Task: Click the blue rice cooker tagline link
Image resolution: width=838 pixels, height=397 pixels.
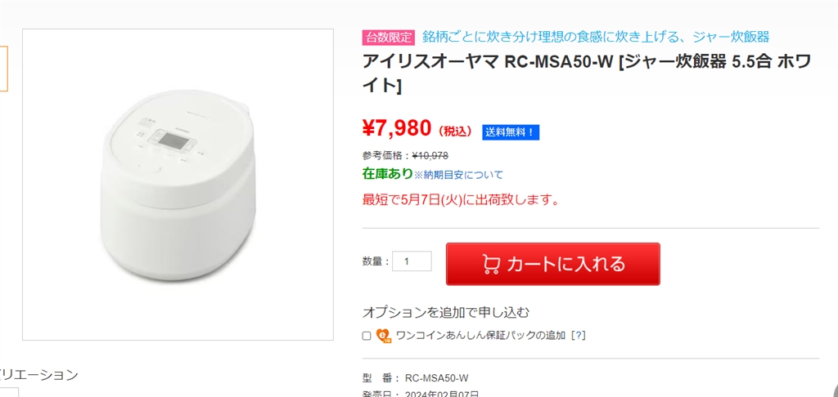Action: [x=596, y=37]
